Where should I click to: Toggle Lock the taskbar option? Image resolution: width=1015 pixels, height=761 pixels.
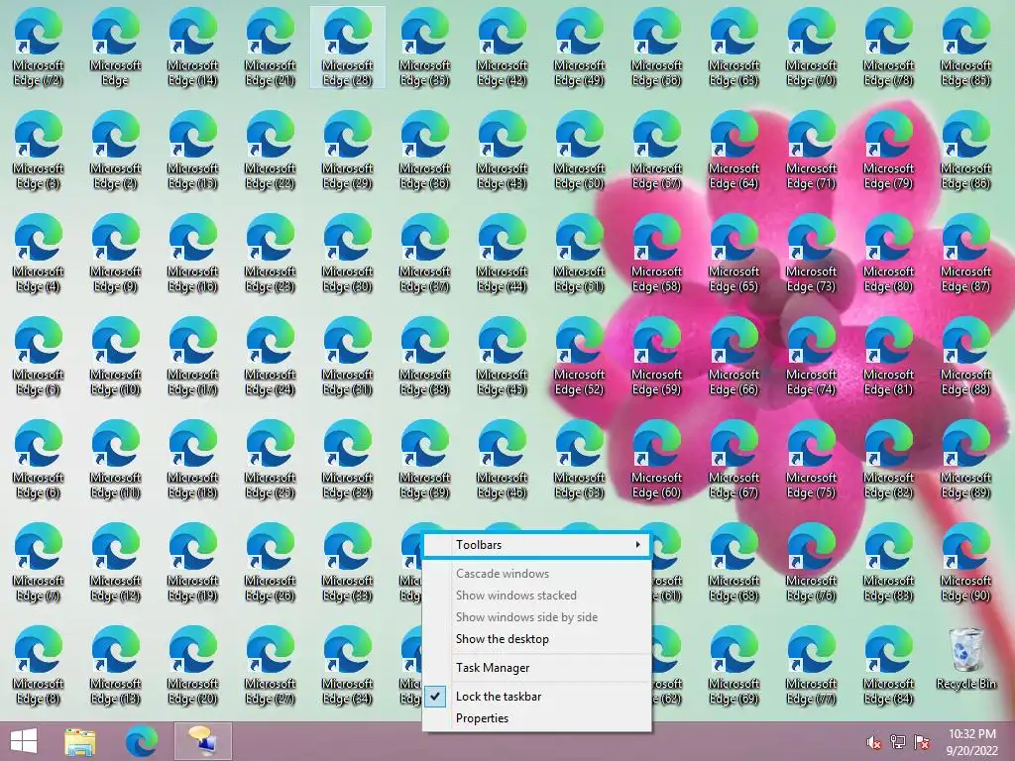(x=536, y=697)
